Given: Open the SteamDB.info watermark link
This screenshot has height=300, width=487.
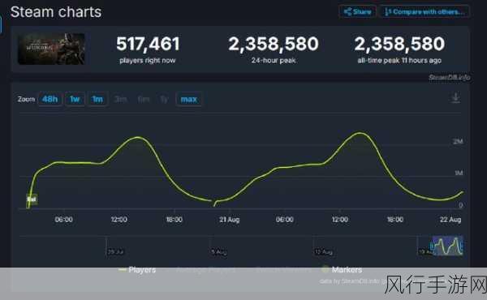Looking at the screenshot, I should (x=449, y=77).
